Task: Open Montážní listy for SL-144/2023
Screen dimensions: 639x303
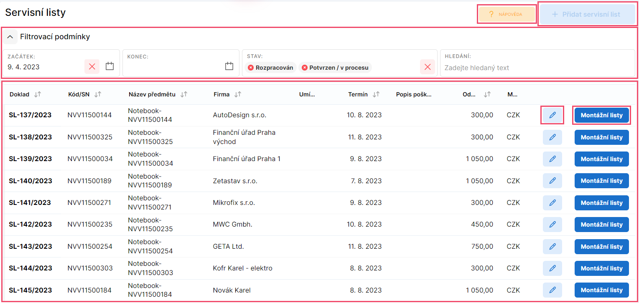Action: click(x=602, y=268)
